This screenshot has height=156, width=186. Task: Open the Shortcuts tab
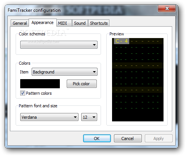pyautogui.click(x=99, y=23)
